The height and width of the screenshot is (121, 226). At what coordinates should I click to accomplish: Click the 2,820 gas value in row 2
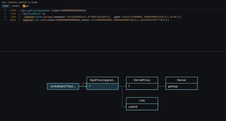(x=13, y=17)
